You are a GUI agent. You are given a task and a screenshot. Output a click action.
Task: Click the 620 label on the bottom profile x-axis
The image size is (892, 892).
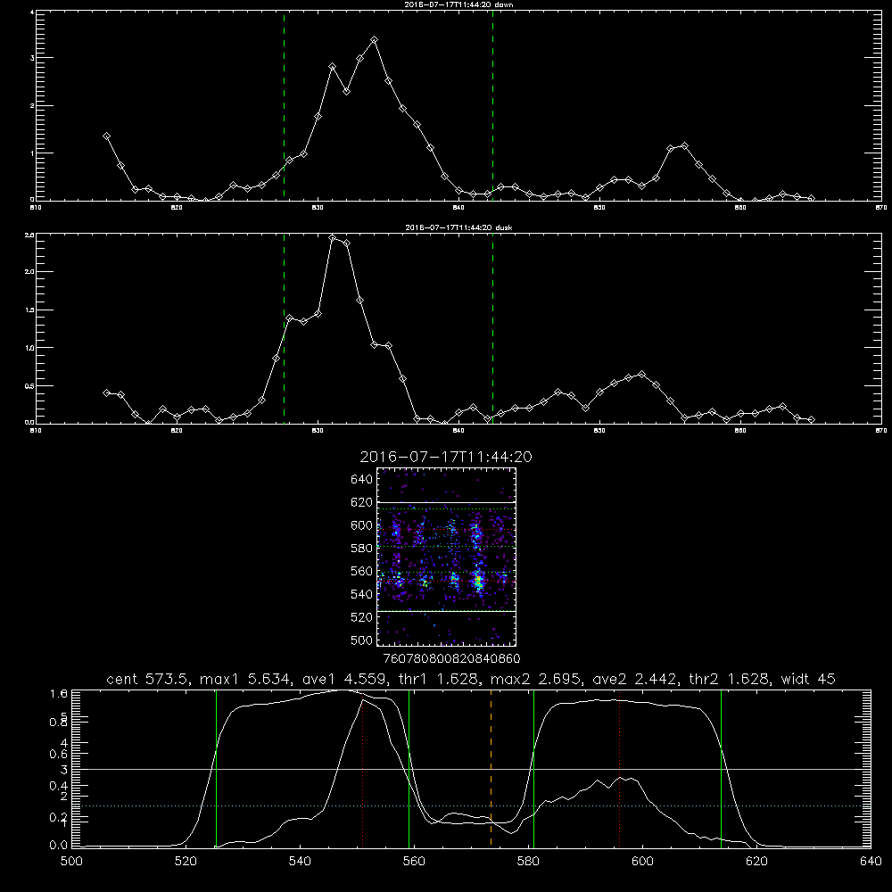(x=756, y=862)
